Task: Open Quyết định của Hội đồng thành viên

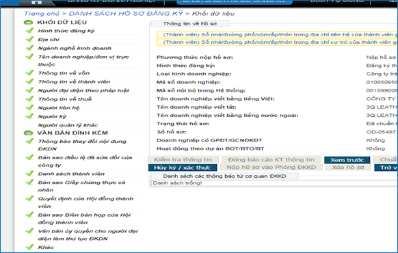Action: tap(85, 202)
